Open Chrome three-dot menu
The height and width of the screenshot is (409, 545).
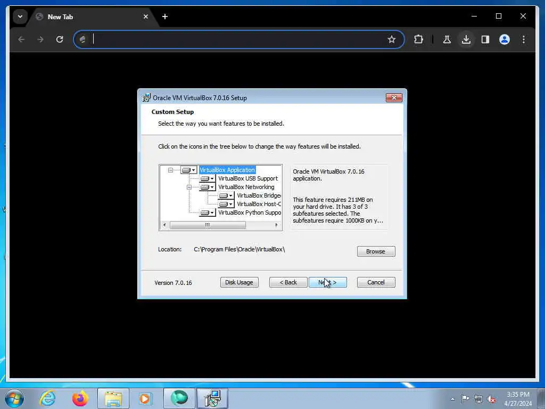(524, 39)
